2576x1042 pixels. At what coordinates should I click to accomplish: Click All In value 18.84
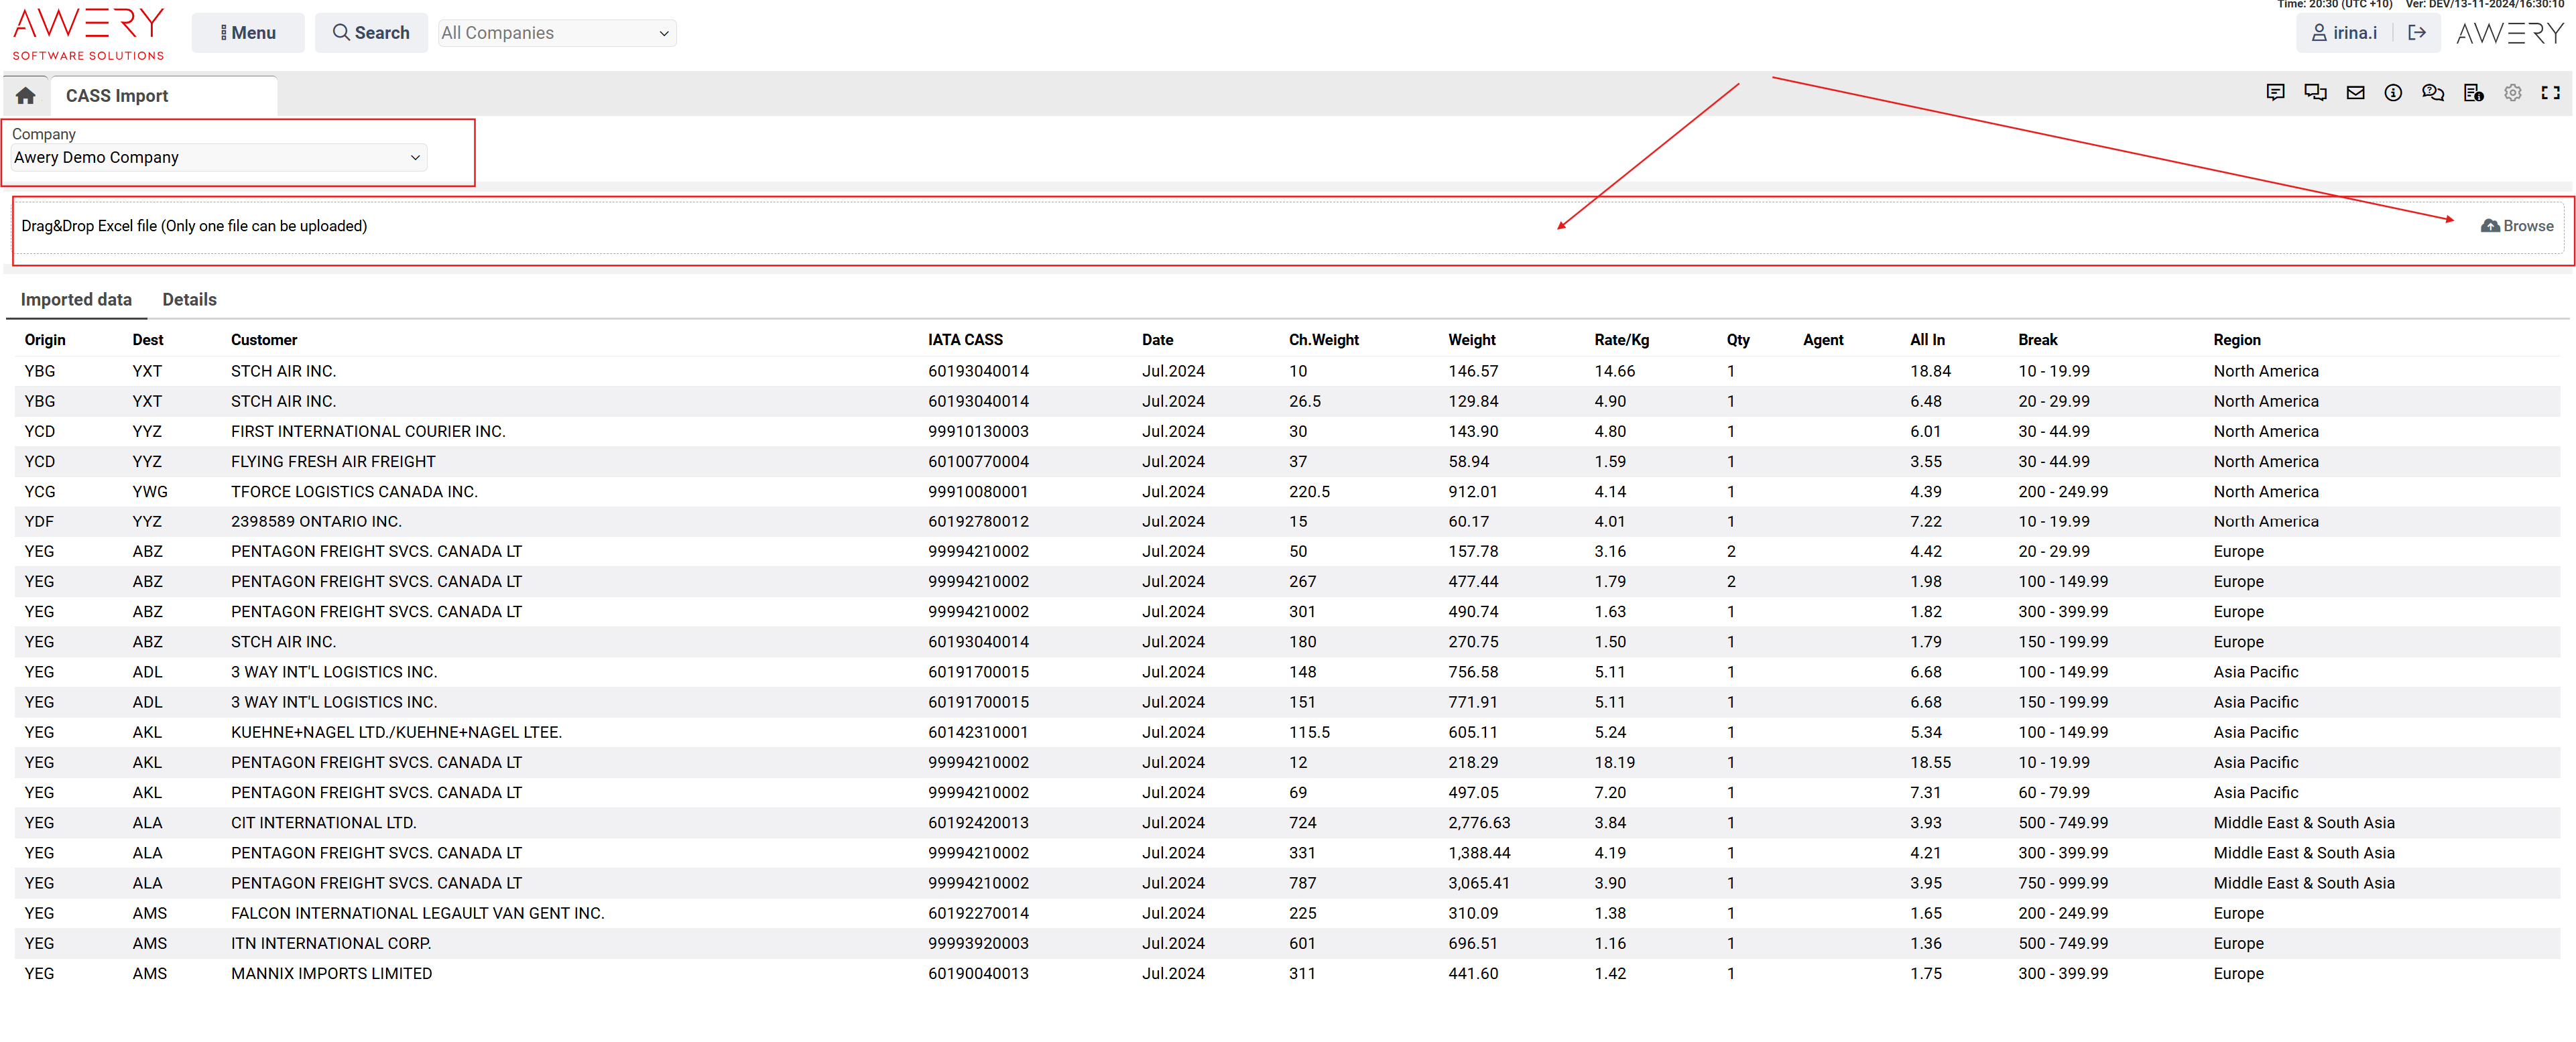1930,371
